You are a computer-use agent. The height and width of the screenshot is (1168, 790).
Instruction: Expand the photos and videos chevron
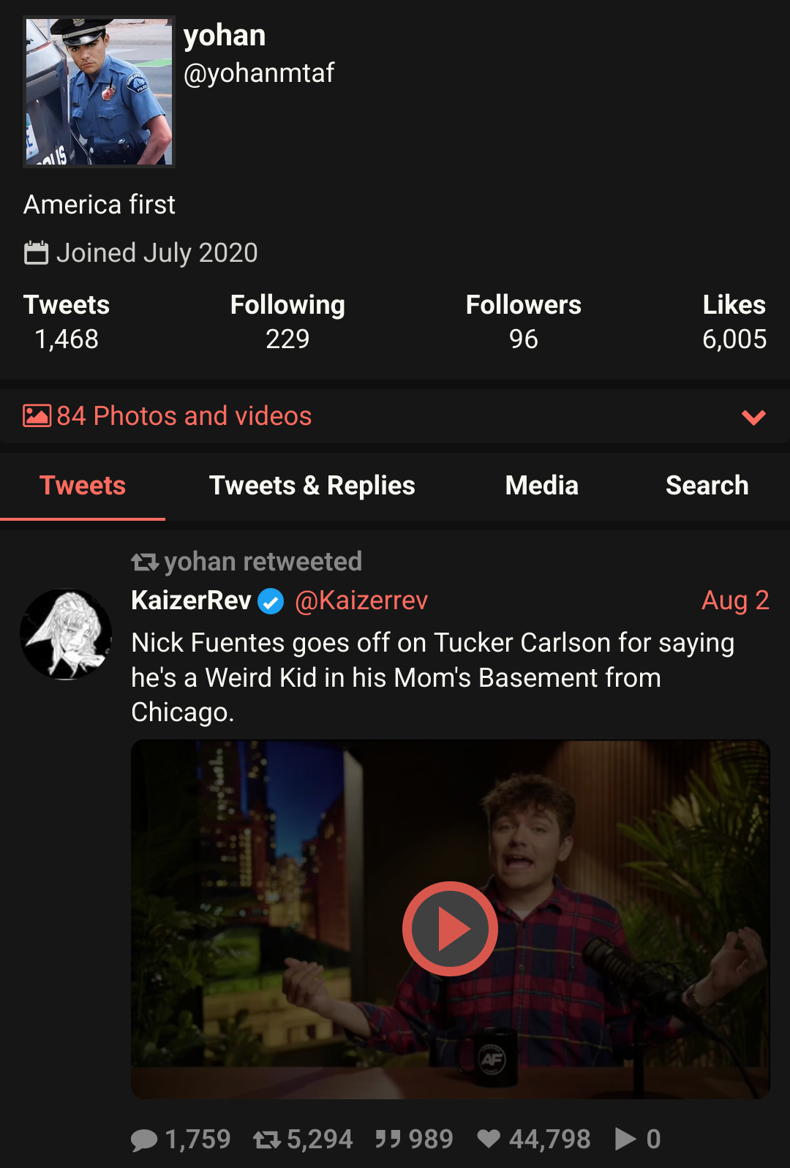[x=753, y=417]
